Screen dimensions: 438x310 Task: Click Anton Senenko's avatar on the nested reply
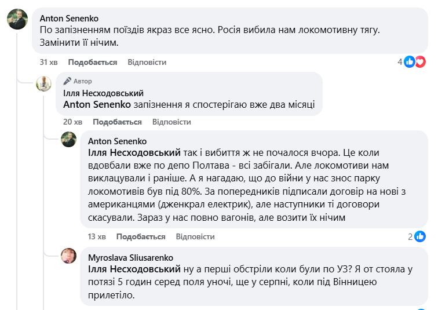[69, 140]
